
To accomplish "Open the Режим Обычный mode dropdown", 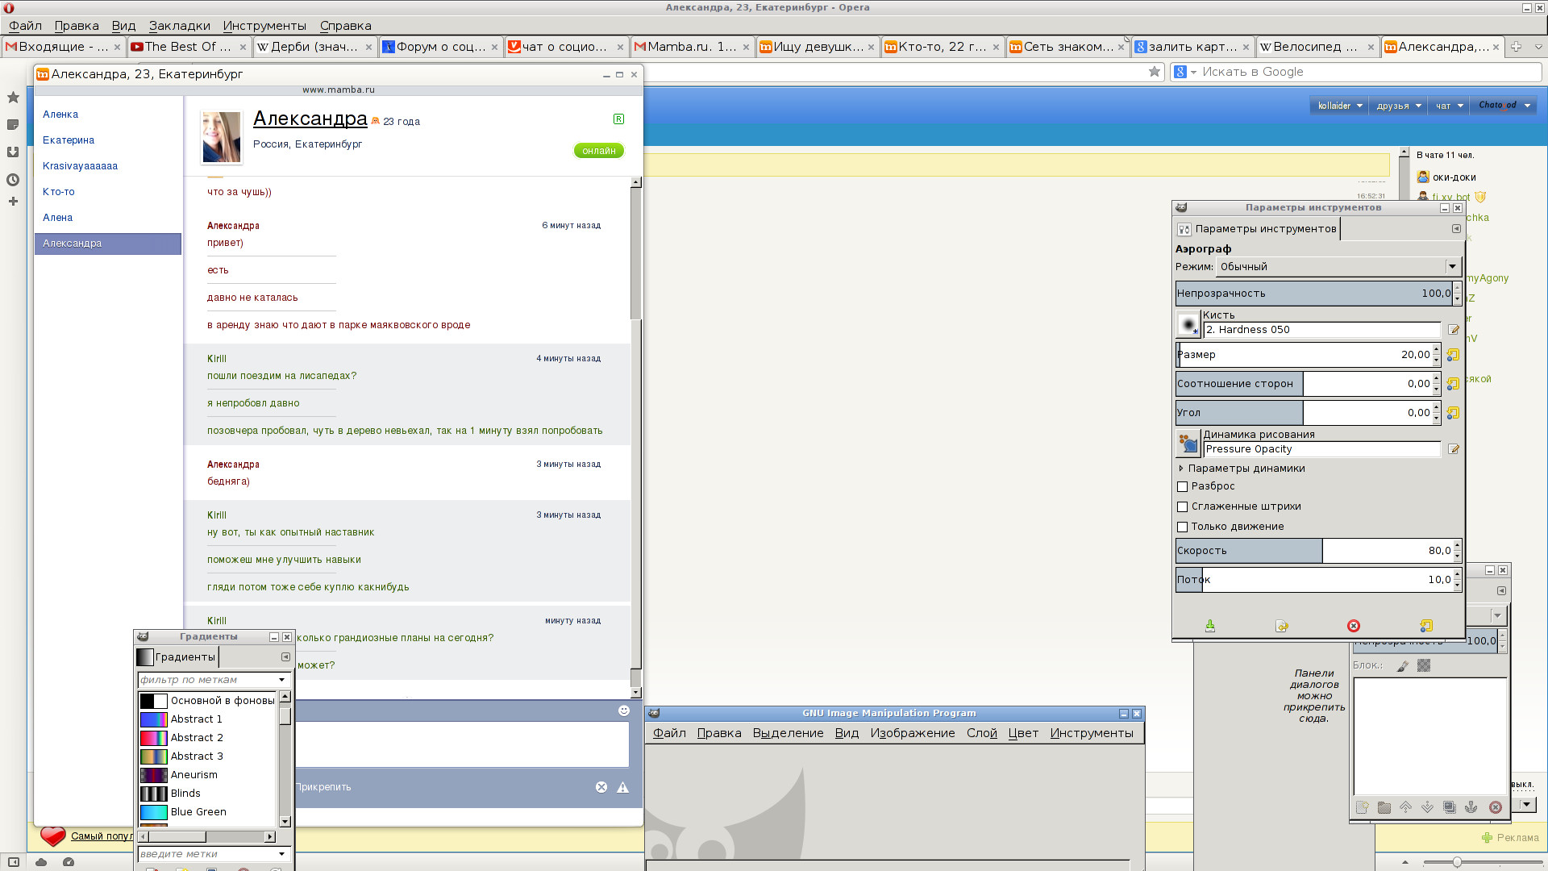I will coord(1338,267).
